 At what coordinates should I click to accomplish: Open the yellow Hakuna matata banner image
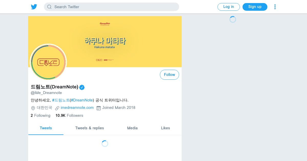pos(105,42)
